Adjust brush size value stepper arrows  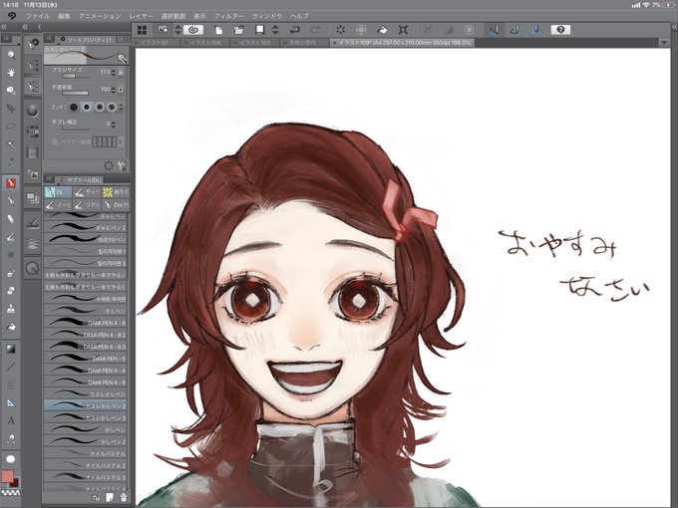coord(114,72)
